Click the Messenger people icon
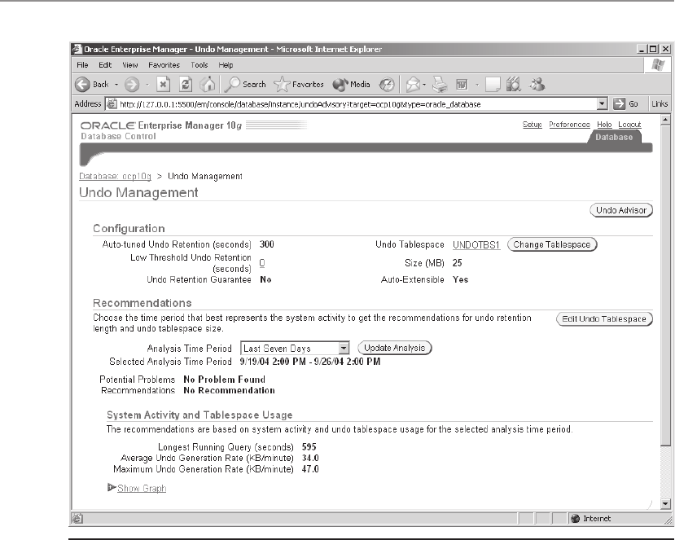 [x=537, y=84]
